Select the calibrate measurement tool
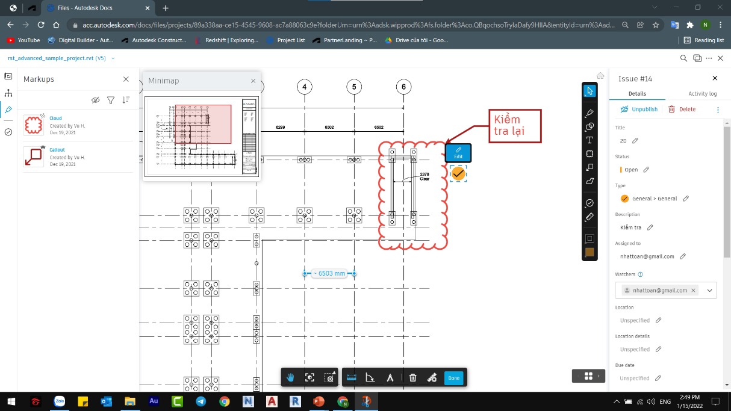 point(390,378)
